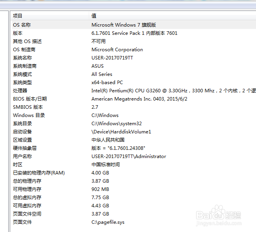Select the OS 制造商 row label
The image size is (256, 232).
tap(24, 50)
